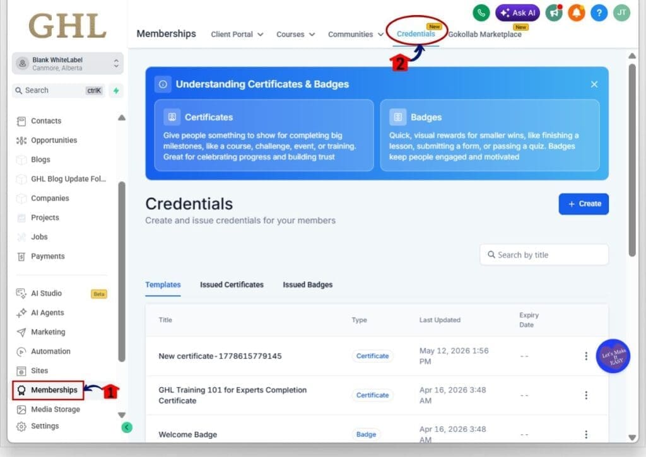The image size is (646, 457).
Task: Open the Credentials tab
Action: (x=416, y=34)
